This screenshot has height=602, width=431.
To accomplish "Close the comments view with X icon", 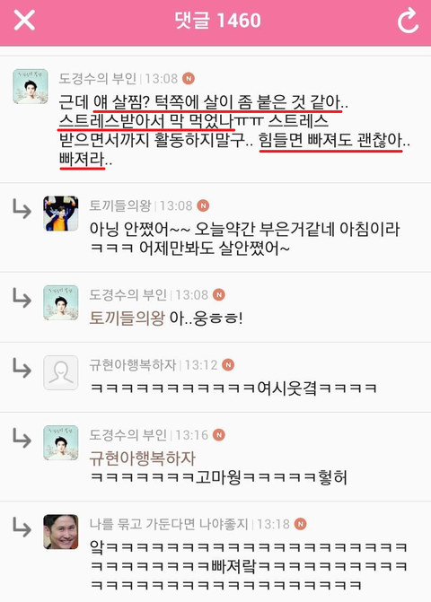I will click(24, 20).
